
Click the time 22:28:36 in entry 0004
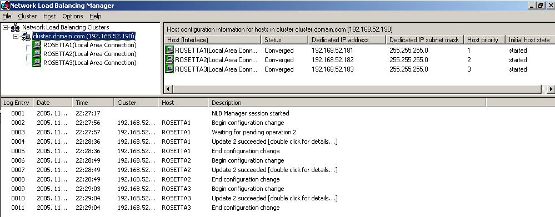[88, 142]
